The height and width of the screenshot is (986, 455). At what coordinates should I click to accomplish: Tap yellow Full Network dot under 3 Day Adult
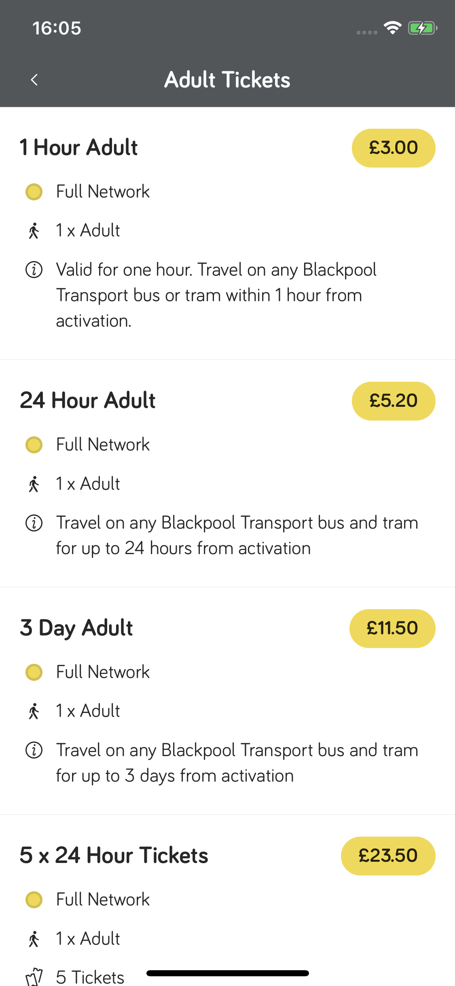tap(34, 672)
